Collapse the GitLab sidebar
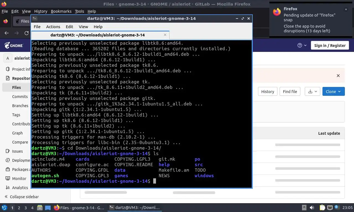 point(22,197)
